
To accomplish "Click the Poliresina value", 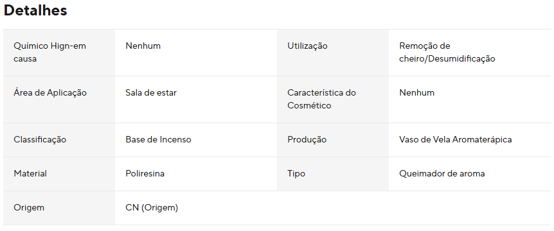I will point(145,173).
